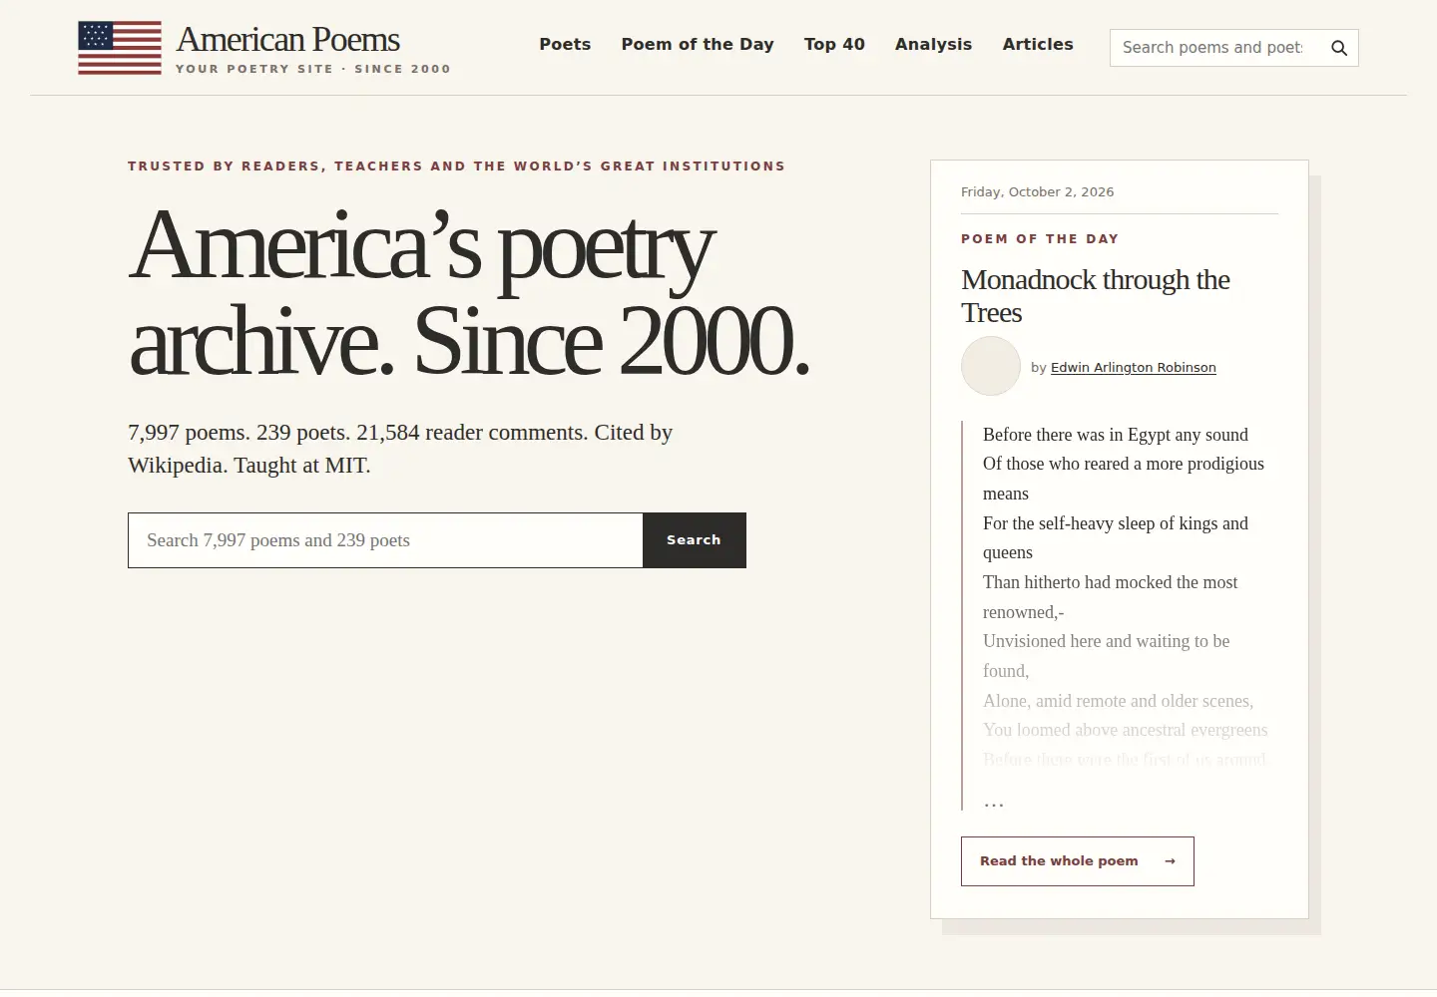
Task: Click the 'Cited by Wikipedia' stats sentence
Action: tap(400, 449)
